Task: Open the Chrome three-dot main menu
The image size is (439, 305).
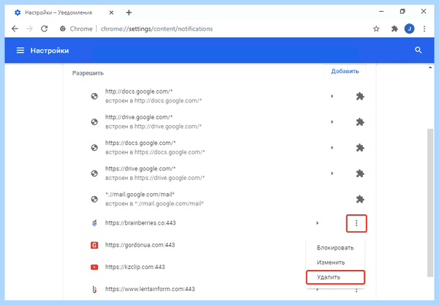Action: [424, 29]
